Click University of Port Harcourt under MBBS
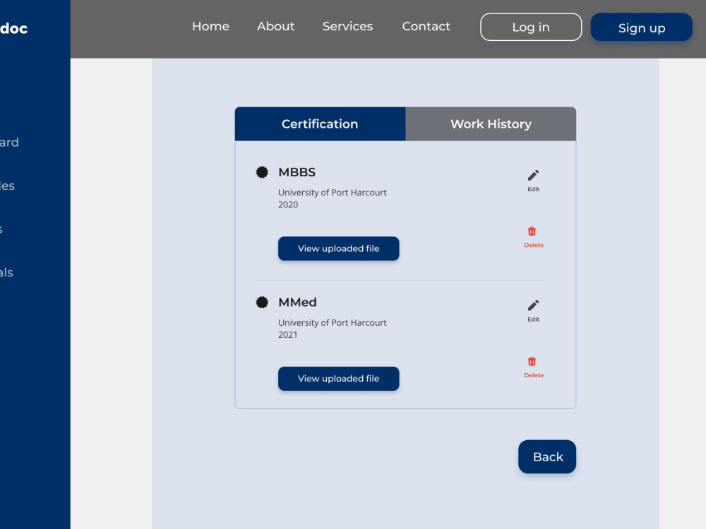Screen dimensions: 706x529 (333, 193)
